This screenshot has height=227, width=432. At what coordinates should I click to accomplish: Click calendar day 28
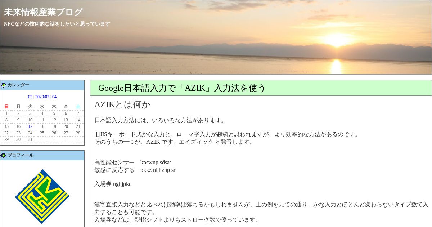point(78,133)
